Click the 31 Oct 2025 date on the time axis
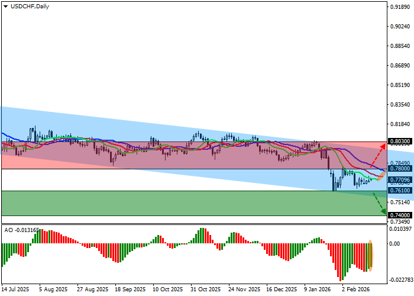414x296 pixels. coord(204,290)
